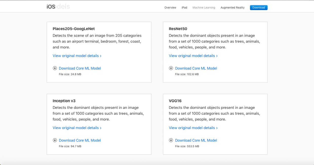Click the iOS title in the header
314x165 pixels.
[51, 7]
